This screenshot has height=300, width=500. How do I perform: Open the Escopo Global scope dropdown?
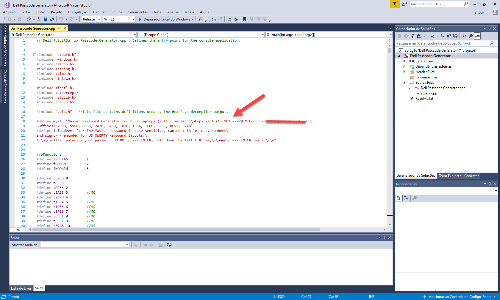[x=201, y=35]
